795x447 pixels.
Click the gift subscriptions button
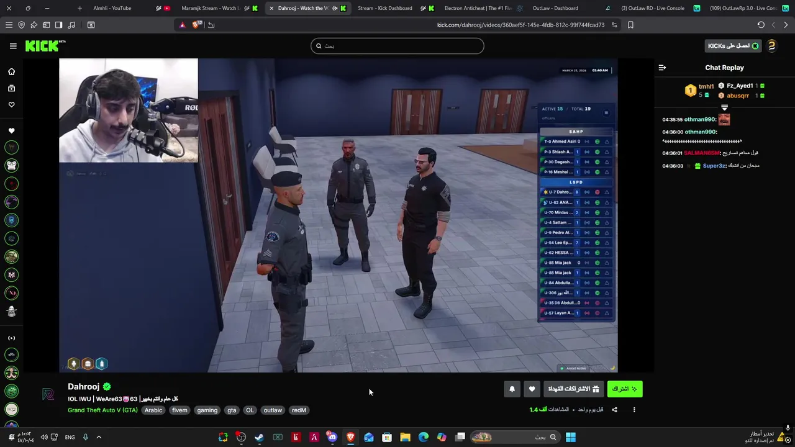[573, 389]
